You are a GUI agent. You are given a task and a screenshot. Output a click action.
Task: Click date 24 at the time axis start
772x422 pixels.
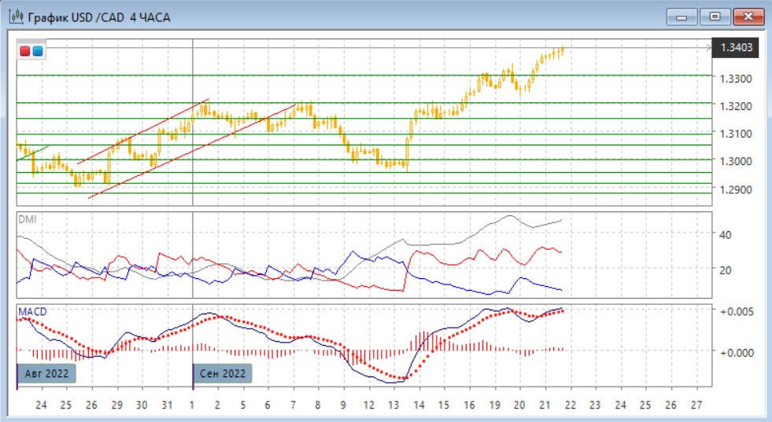tap(41, 405)
